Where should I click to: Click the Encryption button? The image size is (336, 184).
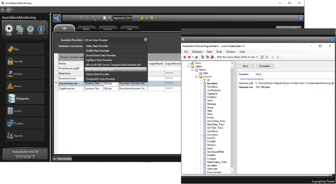[265, 66]
